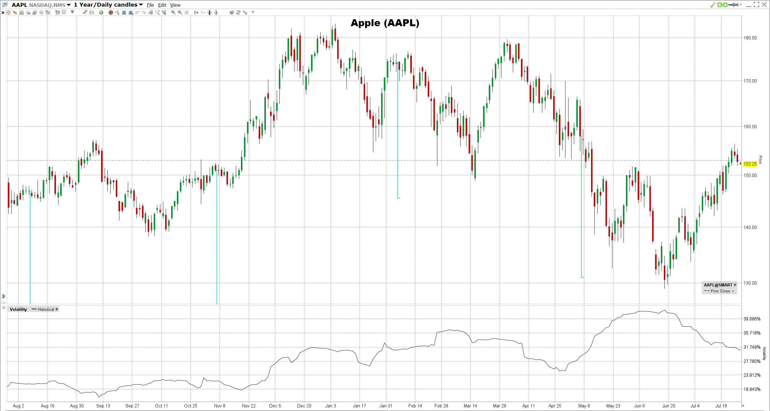Toggle the green chain link grouping icon
The height and width of the screenshot is (411, 770).
coord(722,5)
